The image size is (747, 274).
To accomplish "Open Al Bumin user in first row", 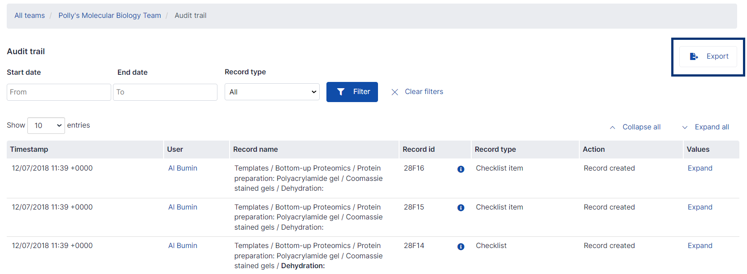I will tap(182, 168).
